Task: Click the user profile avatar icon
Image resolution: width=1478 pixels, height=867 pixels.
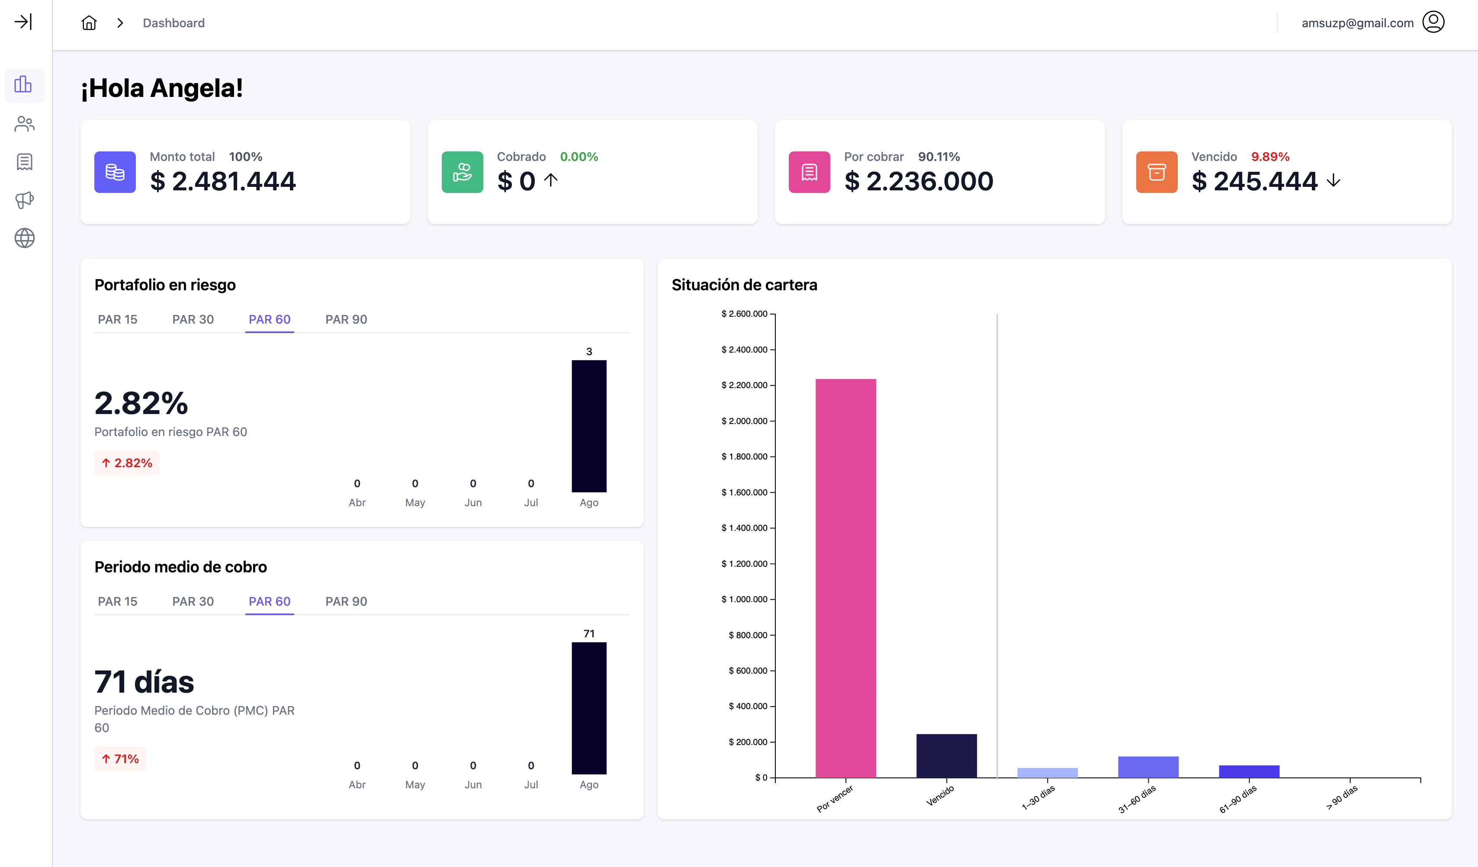Action: coord(1433,22)
